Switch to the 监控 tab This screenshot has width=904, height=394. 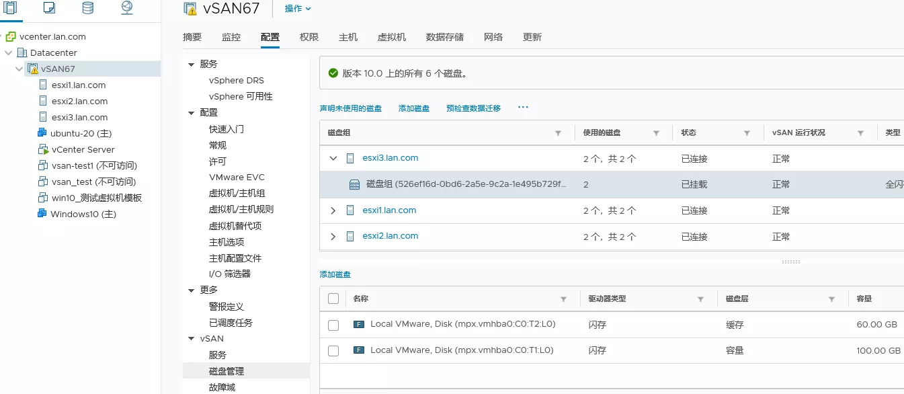click(x=231, y=37)
